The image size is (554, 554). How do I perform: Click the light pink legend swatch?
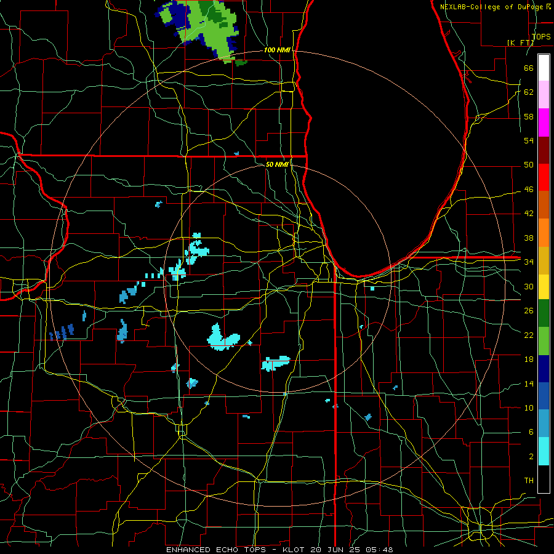tap(544, 95)
